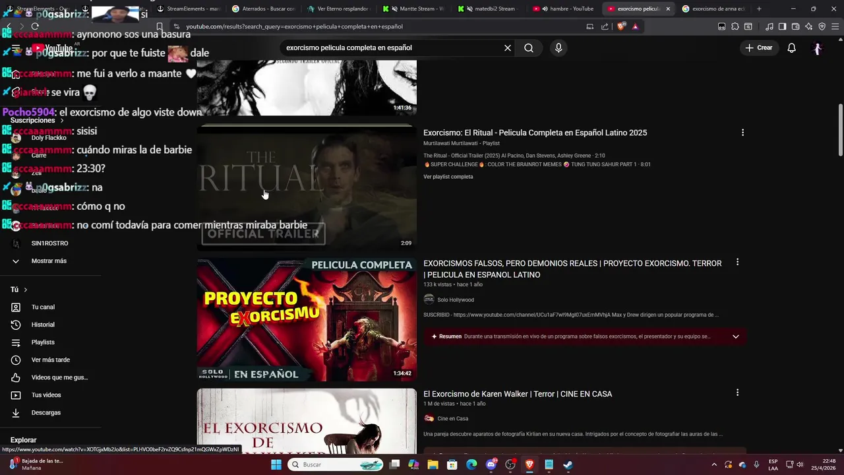Click the browser address bar URL
The width and height of the screenshot is (844, 475).
[293, 26]
